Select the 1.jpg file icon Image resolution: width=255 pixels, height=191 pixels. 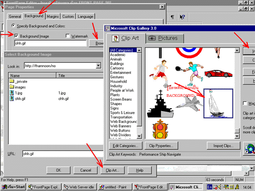click(x=11, y=93)
